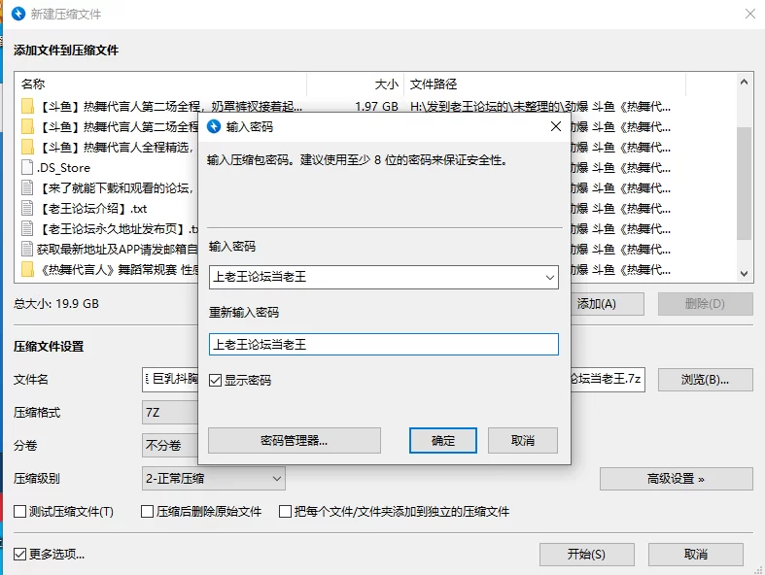Click the 【老王论坛介绍】.txt file icon
Screen dimensions: 765x575
click(x=27, y=208)
